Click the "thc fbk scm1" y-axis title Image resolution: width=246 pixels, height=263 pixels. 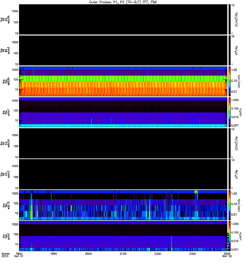click(6, 236)
